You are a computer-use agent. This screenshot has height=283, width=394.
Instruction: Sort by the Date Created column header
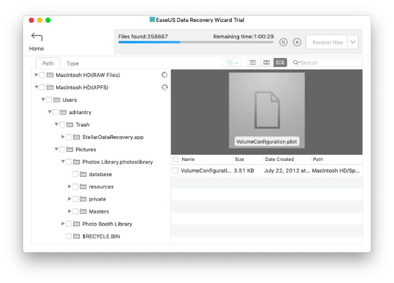(279, 159)
